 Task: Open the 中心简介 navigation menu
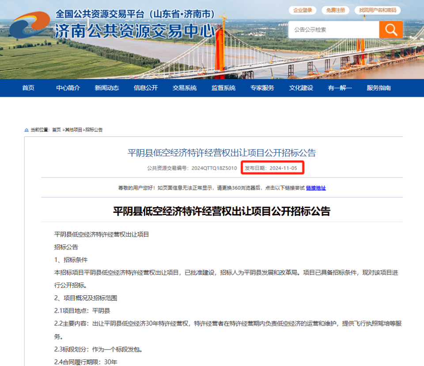[67, 88]
